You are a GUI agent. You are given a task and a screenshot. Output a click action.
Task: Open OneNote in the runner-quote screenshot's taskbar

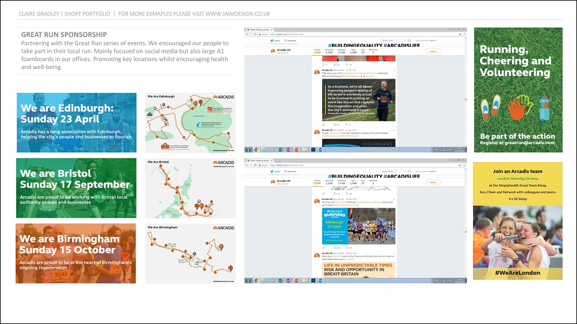pos(289,150)
